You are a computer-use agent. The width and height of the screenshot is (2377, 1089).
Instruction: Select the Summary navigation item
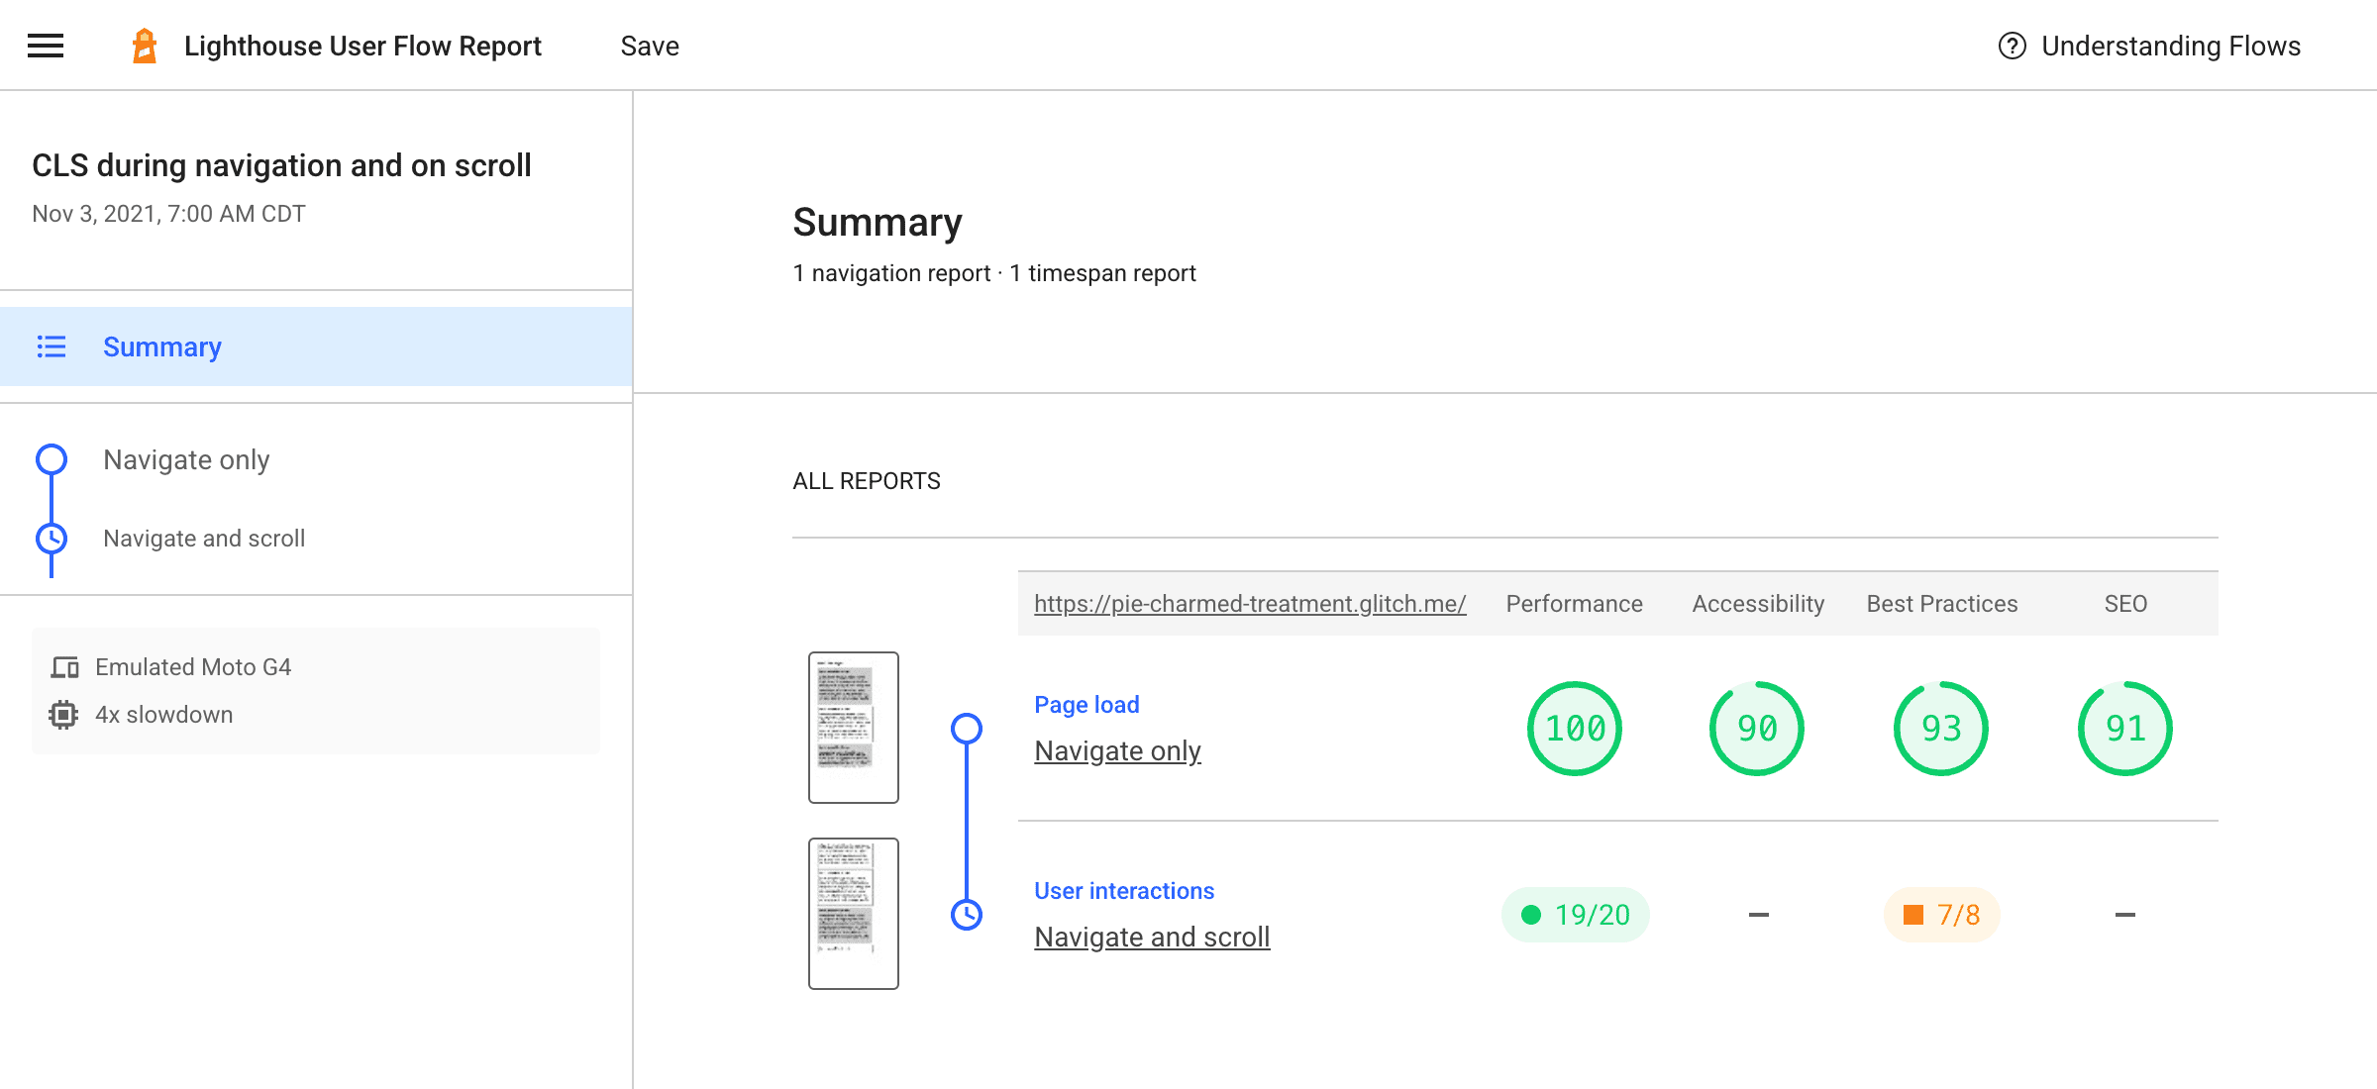[x=162, y=346]
